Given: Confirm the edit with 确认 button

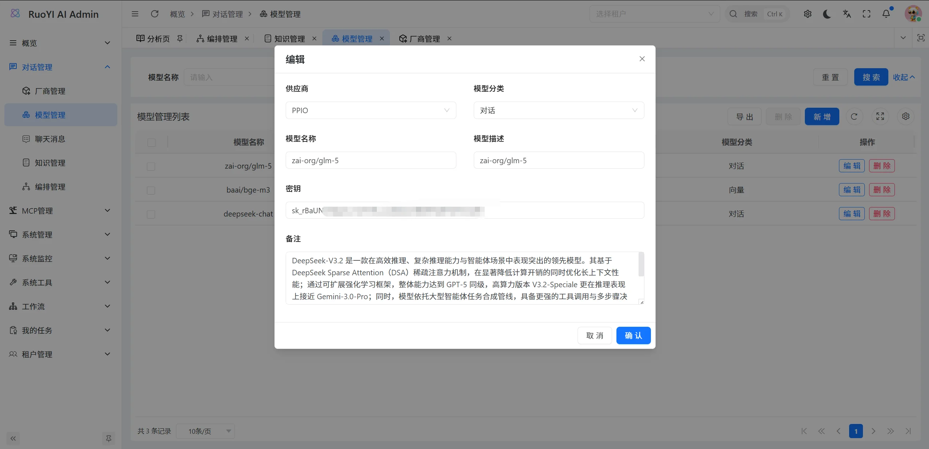Looking at the screenshot, I should (633, 335).
